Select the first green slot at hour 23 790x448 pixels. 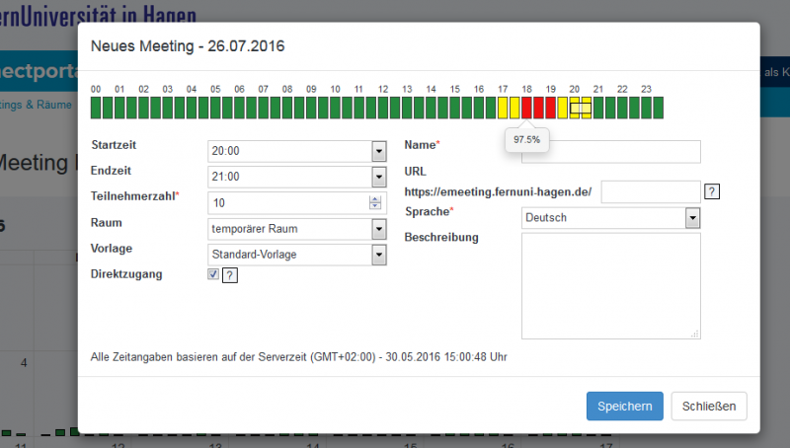tap(646, 108)
